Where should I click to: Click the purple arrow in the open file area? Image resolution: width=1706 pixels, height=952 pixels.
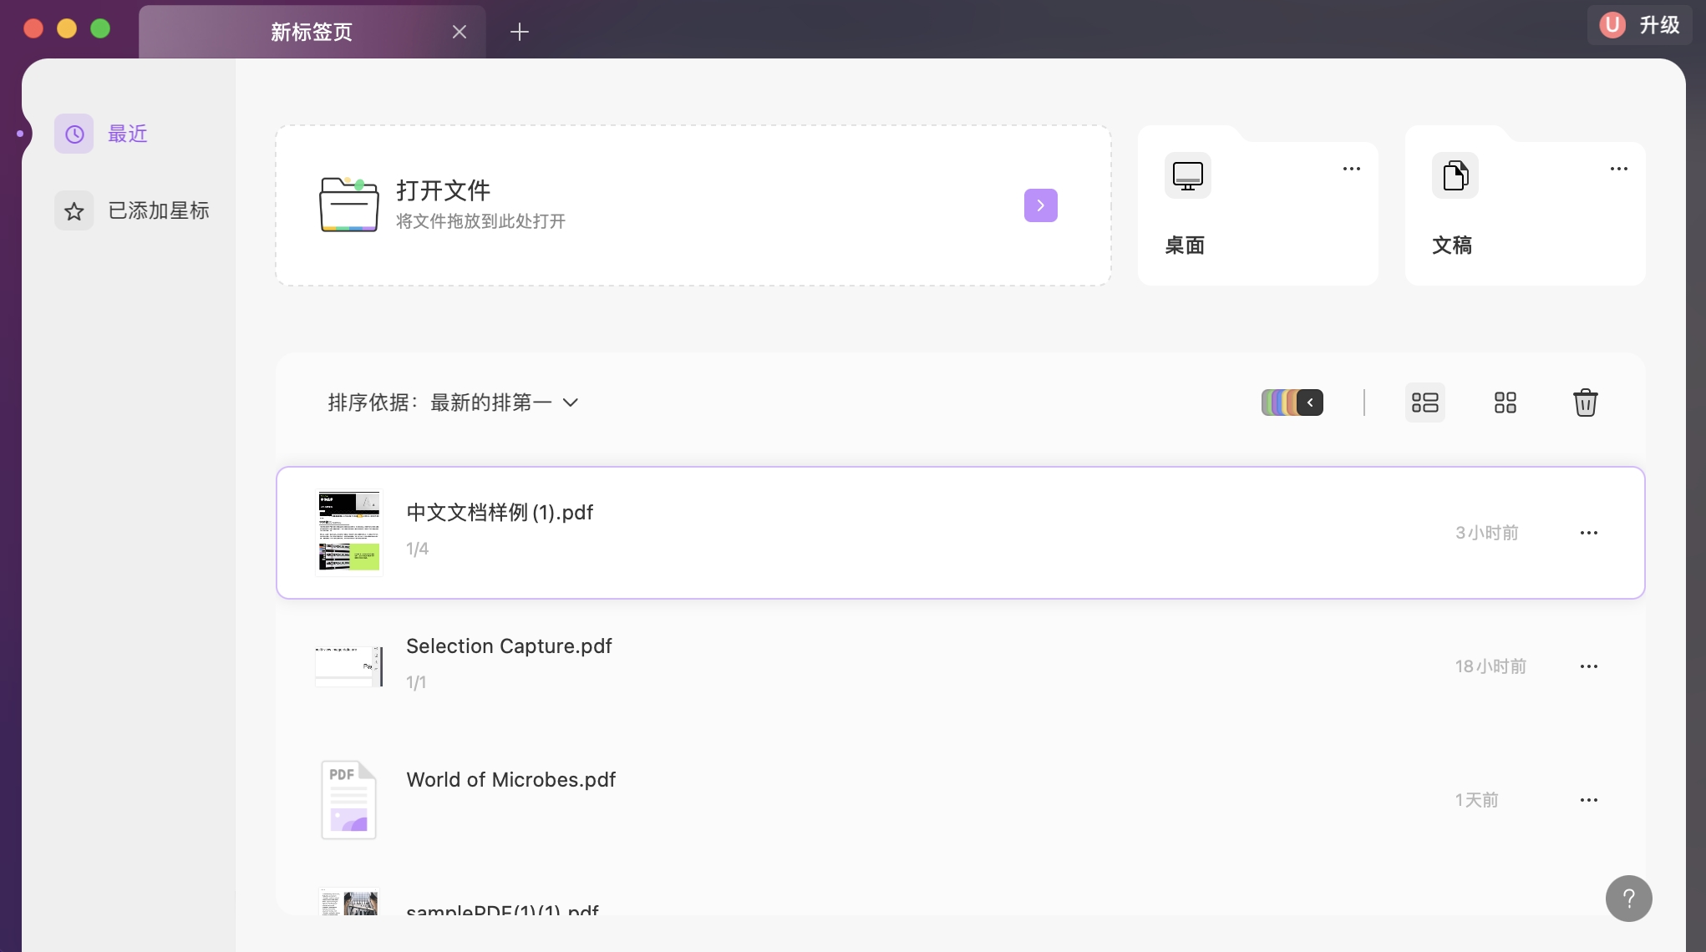tap(1039, 205)
